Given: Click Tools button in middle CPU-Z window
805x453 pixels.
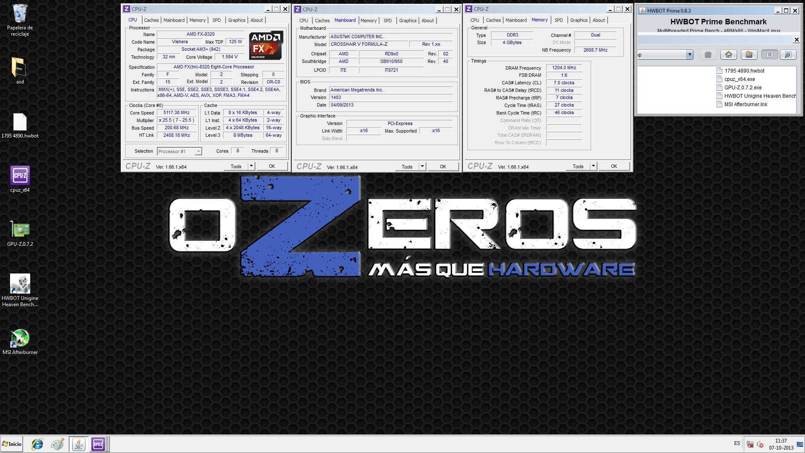Looking at the screenshot, I should (407, 167).
